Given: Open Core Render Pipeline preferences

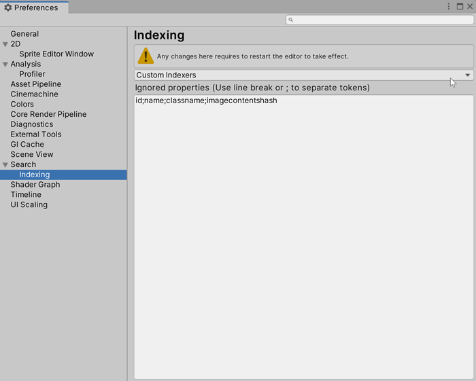Looking at the screenshot, I should (x=48, y=114).
